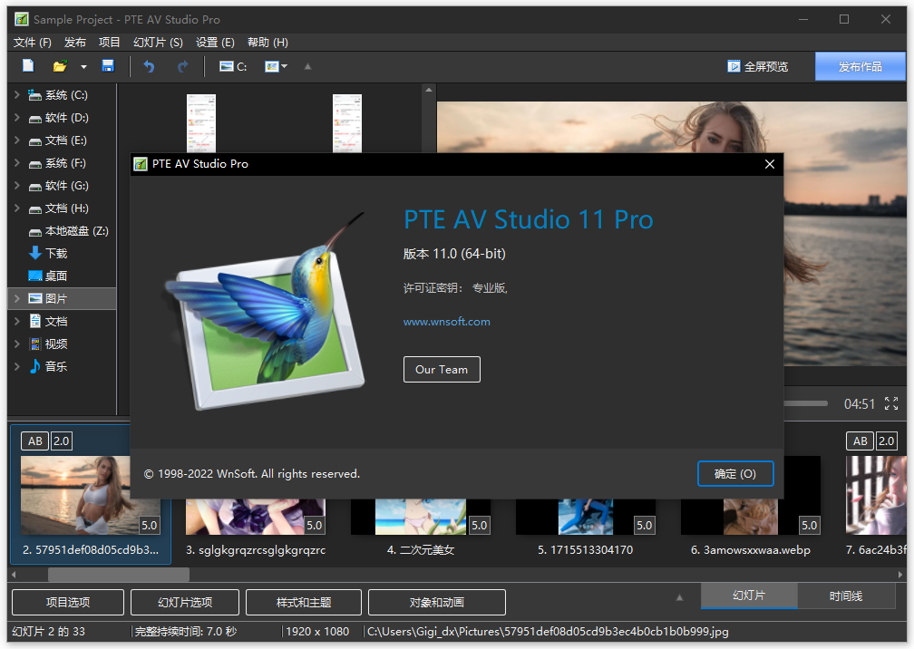Select the 系统 (C:) drive icon
Image resolution: width=914 pixels, height=649 pixels.
coord(35,95)
